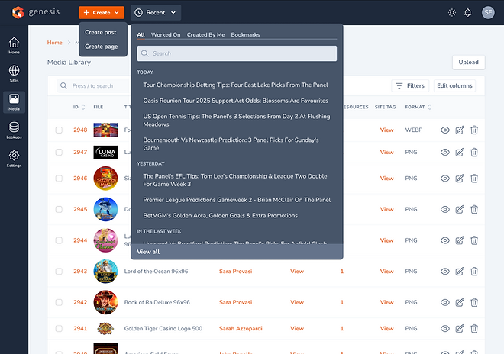Switch to the Bookmarks tab
Screen dimensions: 504x354
point(245,34)
